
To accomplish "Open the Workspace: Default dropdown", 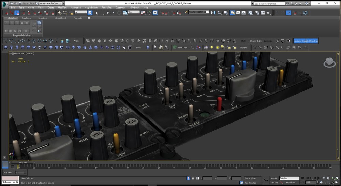I will coord(49,3).
